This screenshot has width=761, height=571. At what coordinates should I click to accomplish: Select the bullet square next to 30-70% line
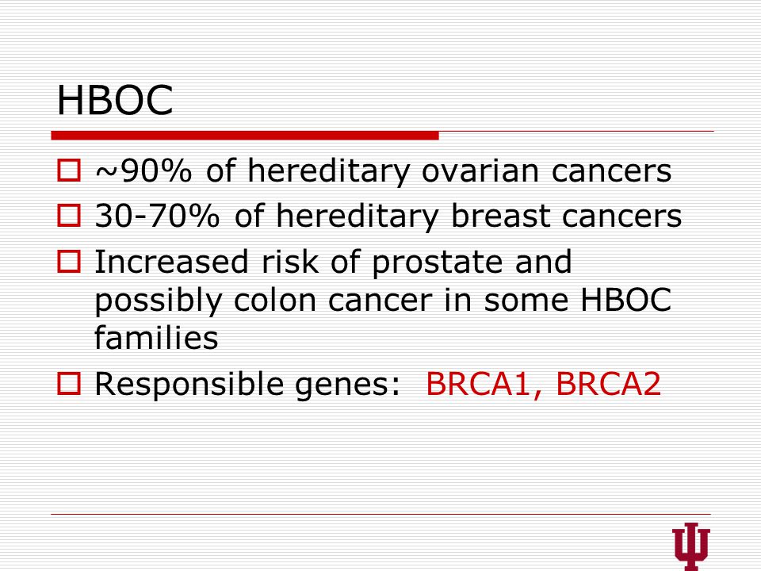click(69, 215)
